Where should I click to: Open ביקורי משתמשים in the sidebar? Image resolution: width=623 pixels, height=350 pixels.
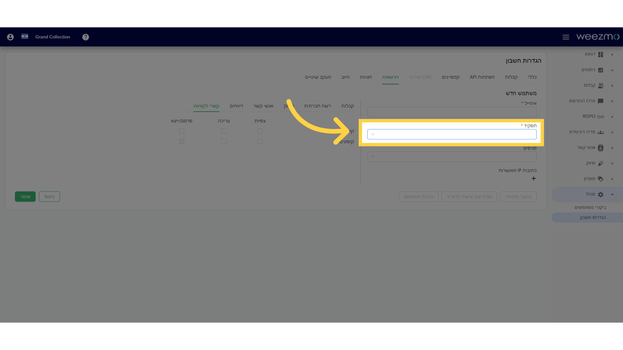pos(590,207)
